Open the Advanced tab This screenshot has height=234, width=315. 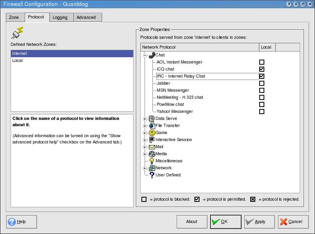(86, 17)
